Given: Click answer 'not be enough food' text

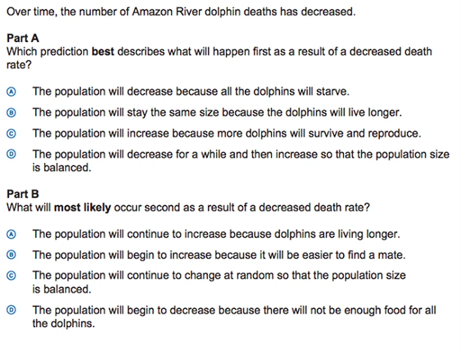Looking at the screenshot, I should (234, 317).
